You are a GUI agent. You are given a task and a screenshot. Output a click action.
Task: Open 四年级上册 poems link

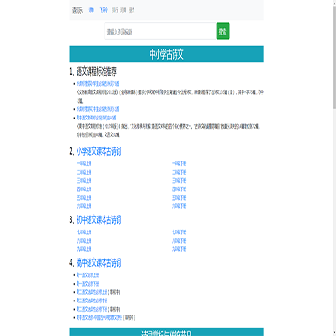(84, 189)
